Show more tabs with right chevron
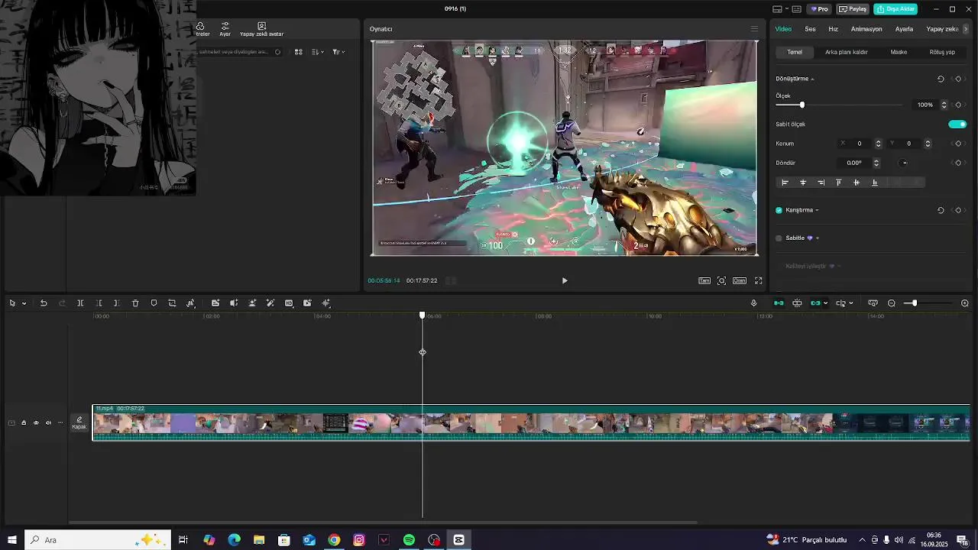Viewport: 978px width, 550px height. [966, 29]
